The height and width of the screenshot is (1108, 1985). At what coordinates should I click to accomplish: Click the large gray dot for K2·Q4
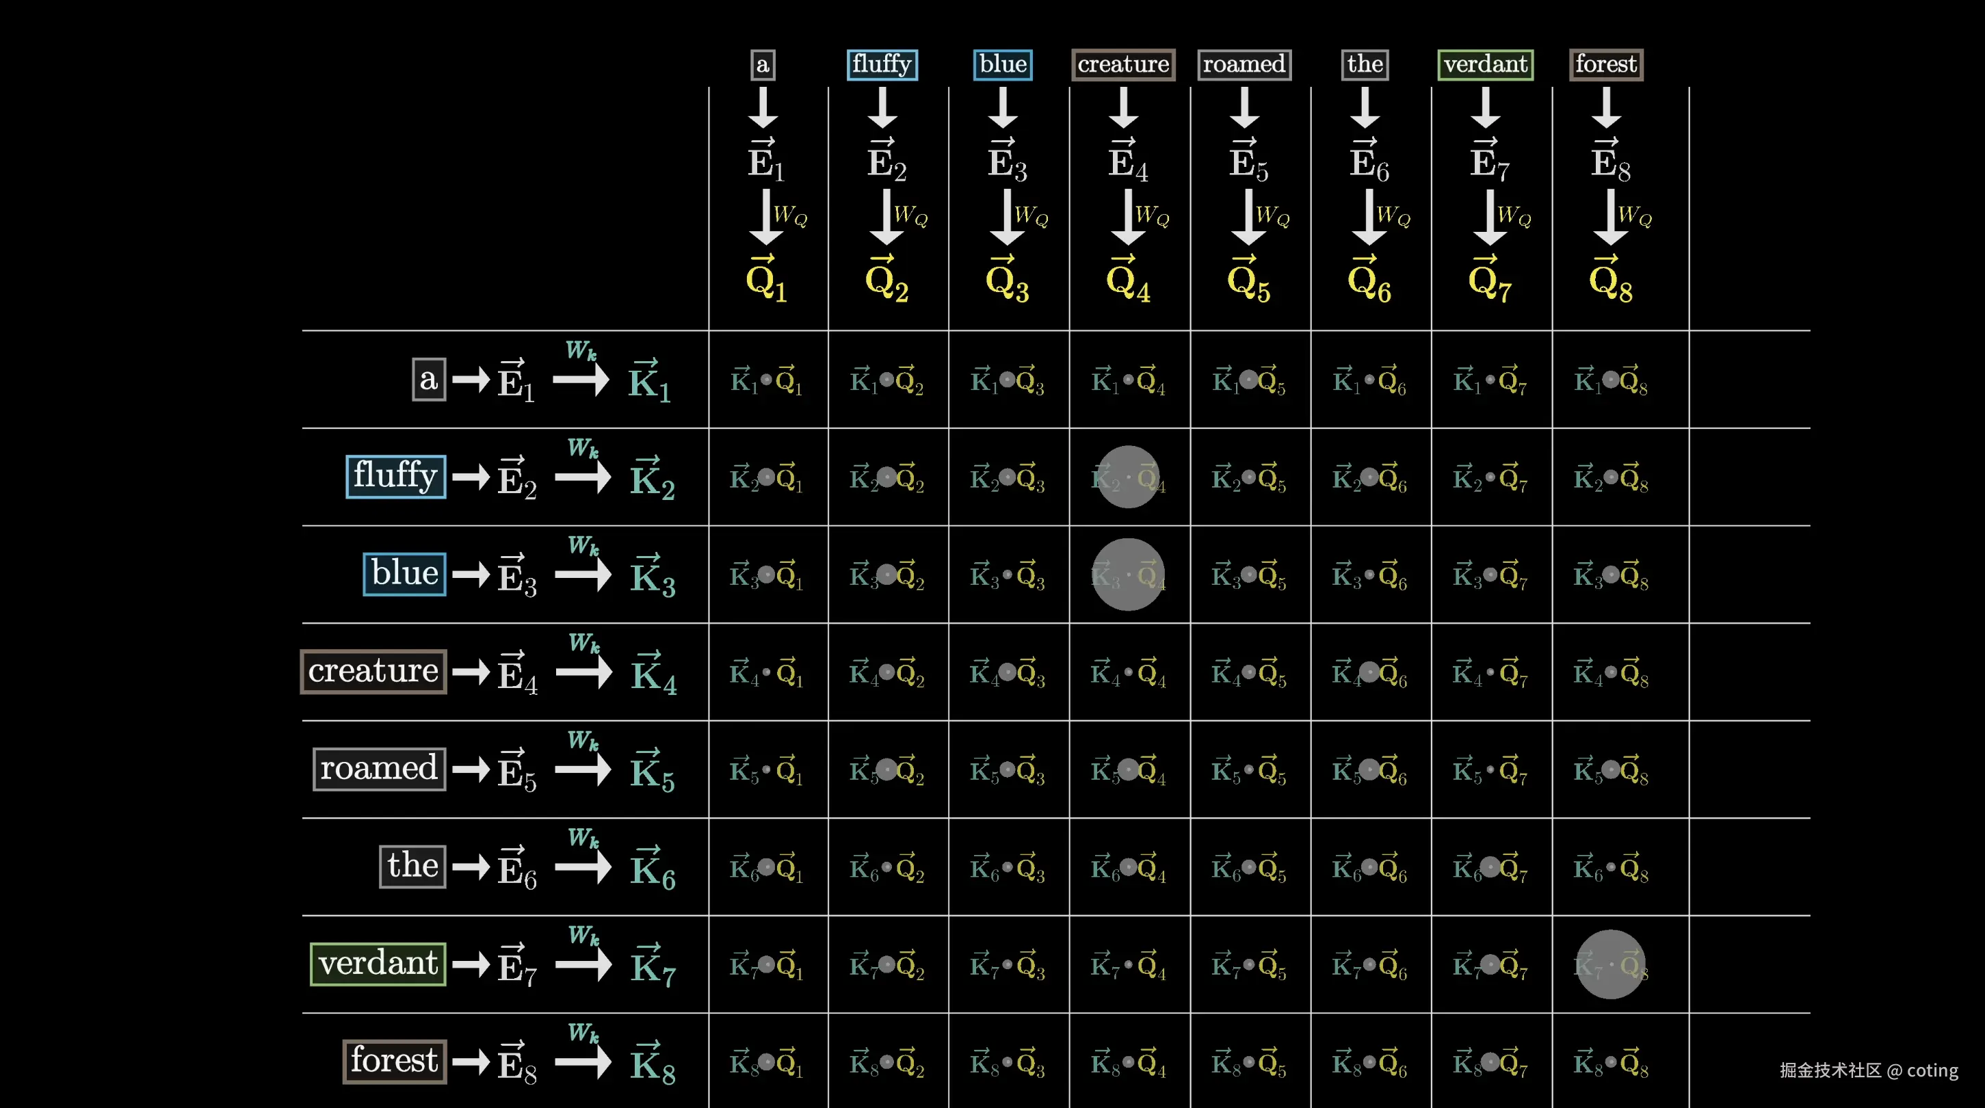[1128, 477]
